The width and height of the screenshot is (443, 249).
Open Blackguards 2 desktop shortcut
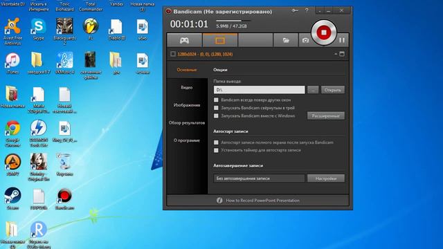coord(64,31)
